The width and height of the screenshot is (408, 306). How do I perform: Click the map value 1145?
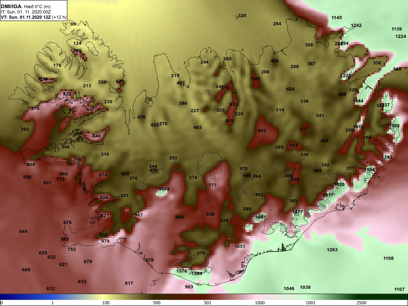coord(337,18)
